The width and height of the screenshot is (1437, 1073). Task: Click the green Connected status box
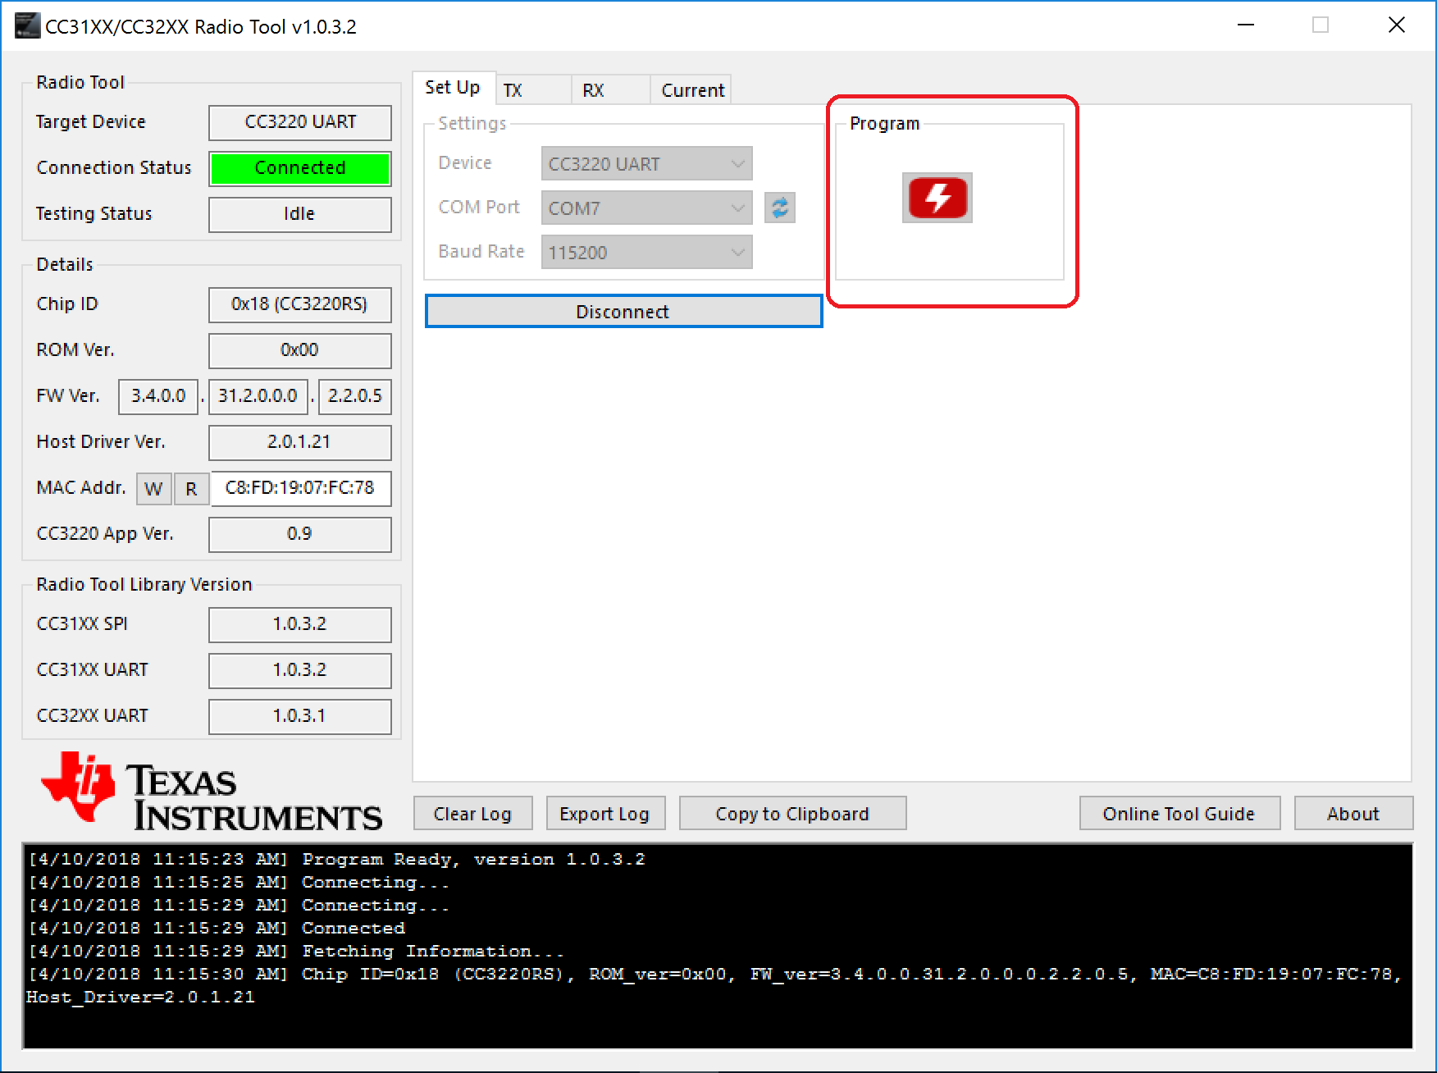pyautogui.click(x=300, y=168)
